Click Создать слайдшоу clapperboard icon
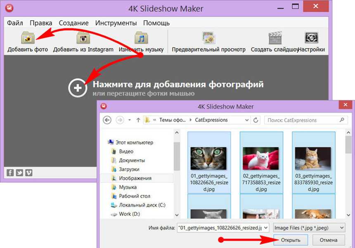Viewport: 355px width, 248px height. 275,38
